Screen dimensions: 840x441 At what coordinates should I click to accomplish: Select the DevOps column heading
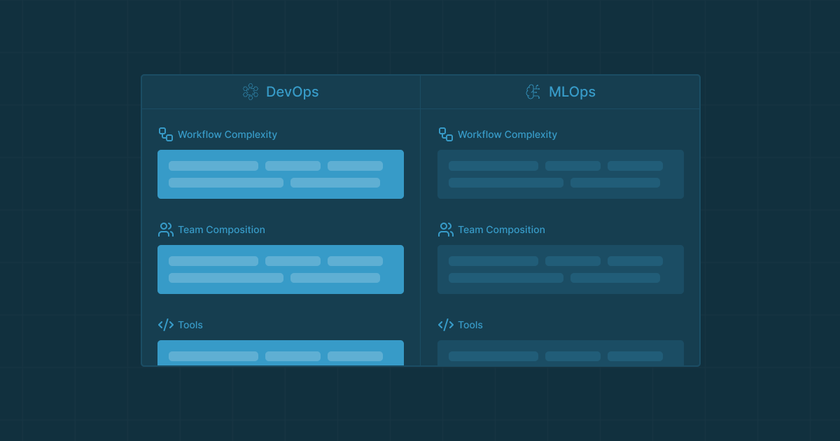[x=292, y=92]
